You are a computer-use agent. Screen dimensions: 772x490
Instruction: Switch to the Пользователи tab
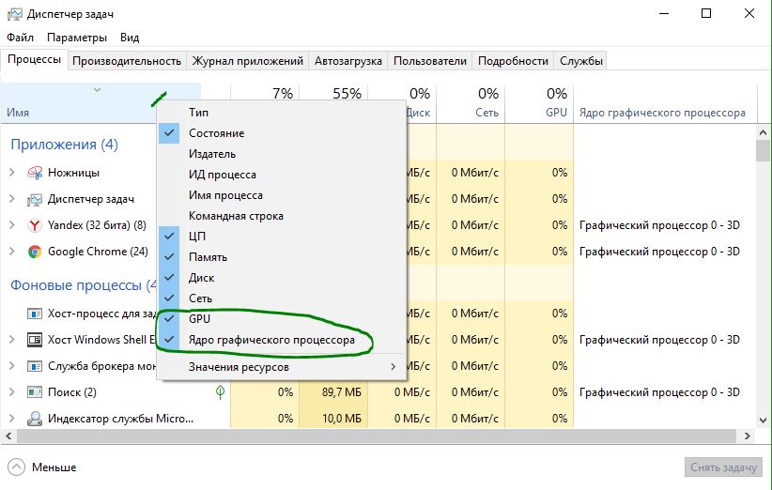tap(430, 61)
